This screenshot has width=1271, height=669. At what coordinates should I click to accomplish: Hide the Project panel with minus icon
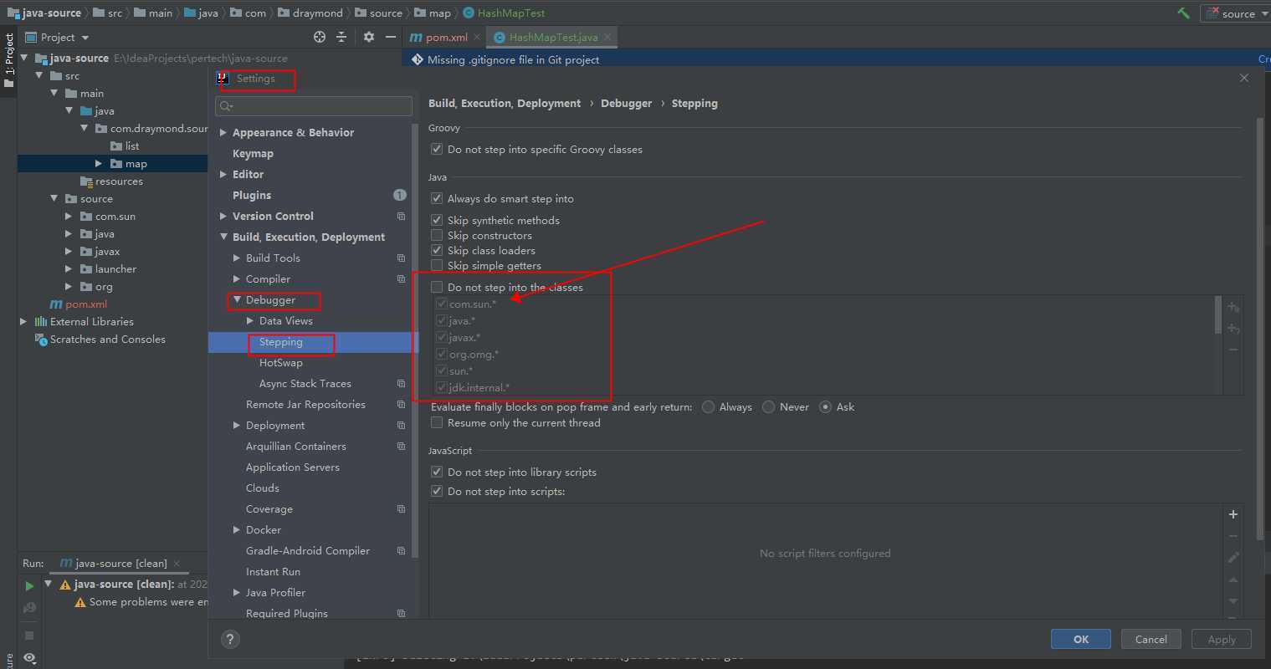tap(391, 37)
